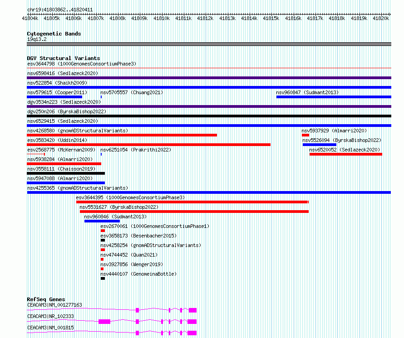Select nsv4255365 gnomADStructuralVariants label
404x338 pixels.
click(x=78, y=188)
